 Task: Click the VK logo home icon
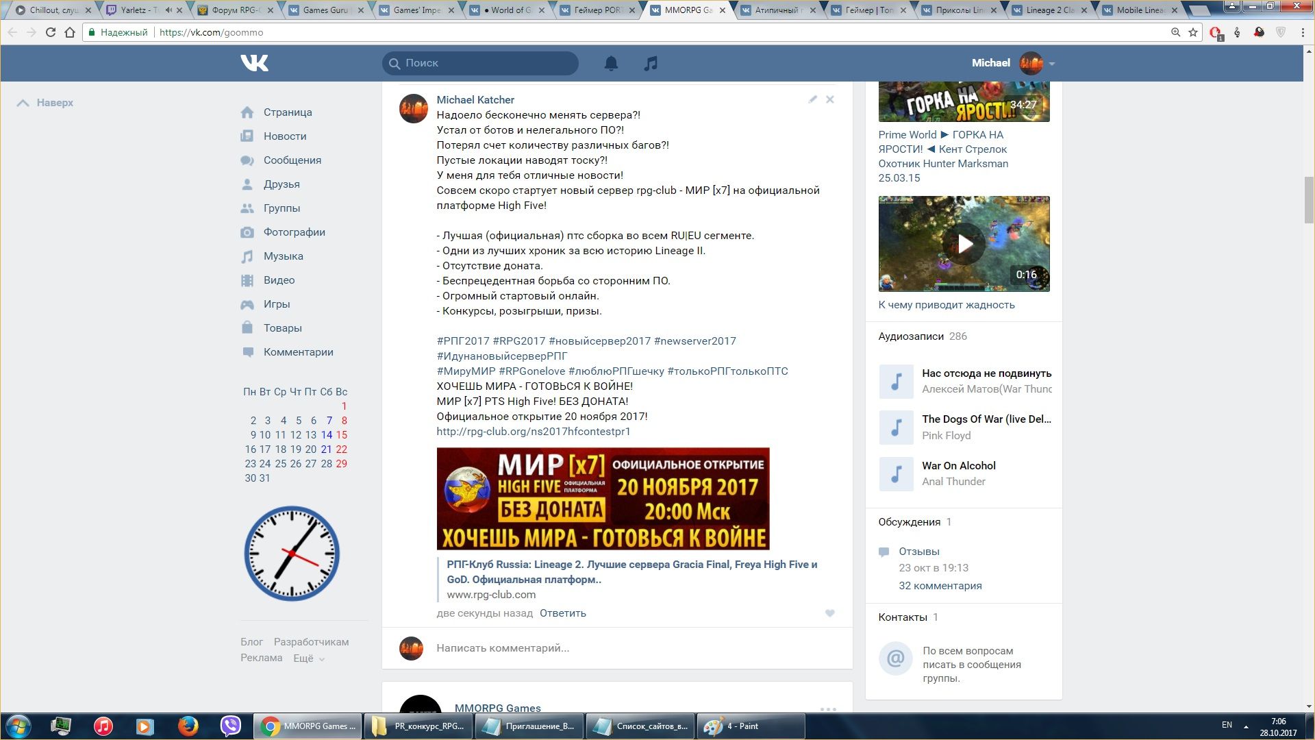click(254, 63)
